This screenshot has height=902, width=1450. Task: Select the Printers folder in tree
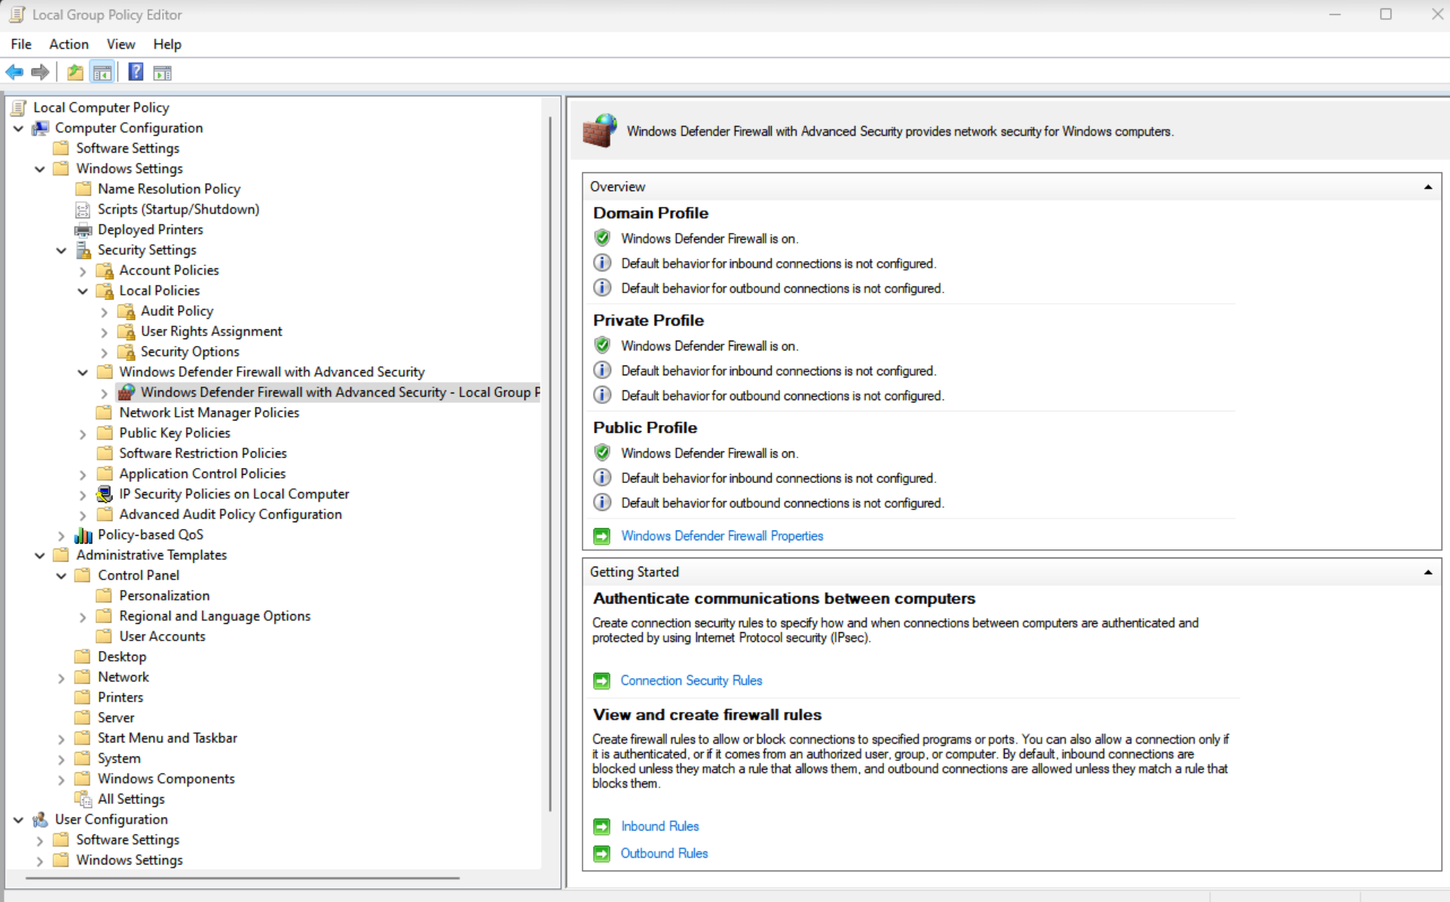(120, 698)
